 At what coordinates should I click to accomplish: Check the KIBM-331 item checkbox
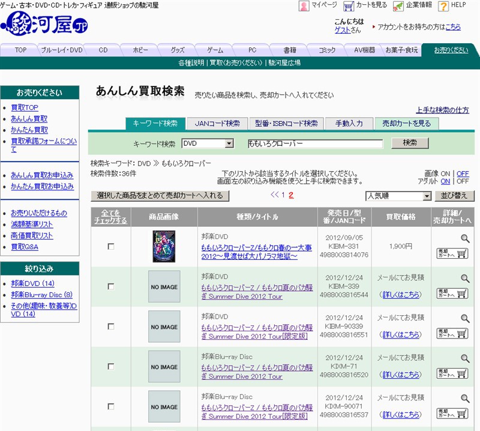click(111, 246)
